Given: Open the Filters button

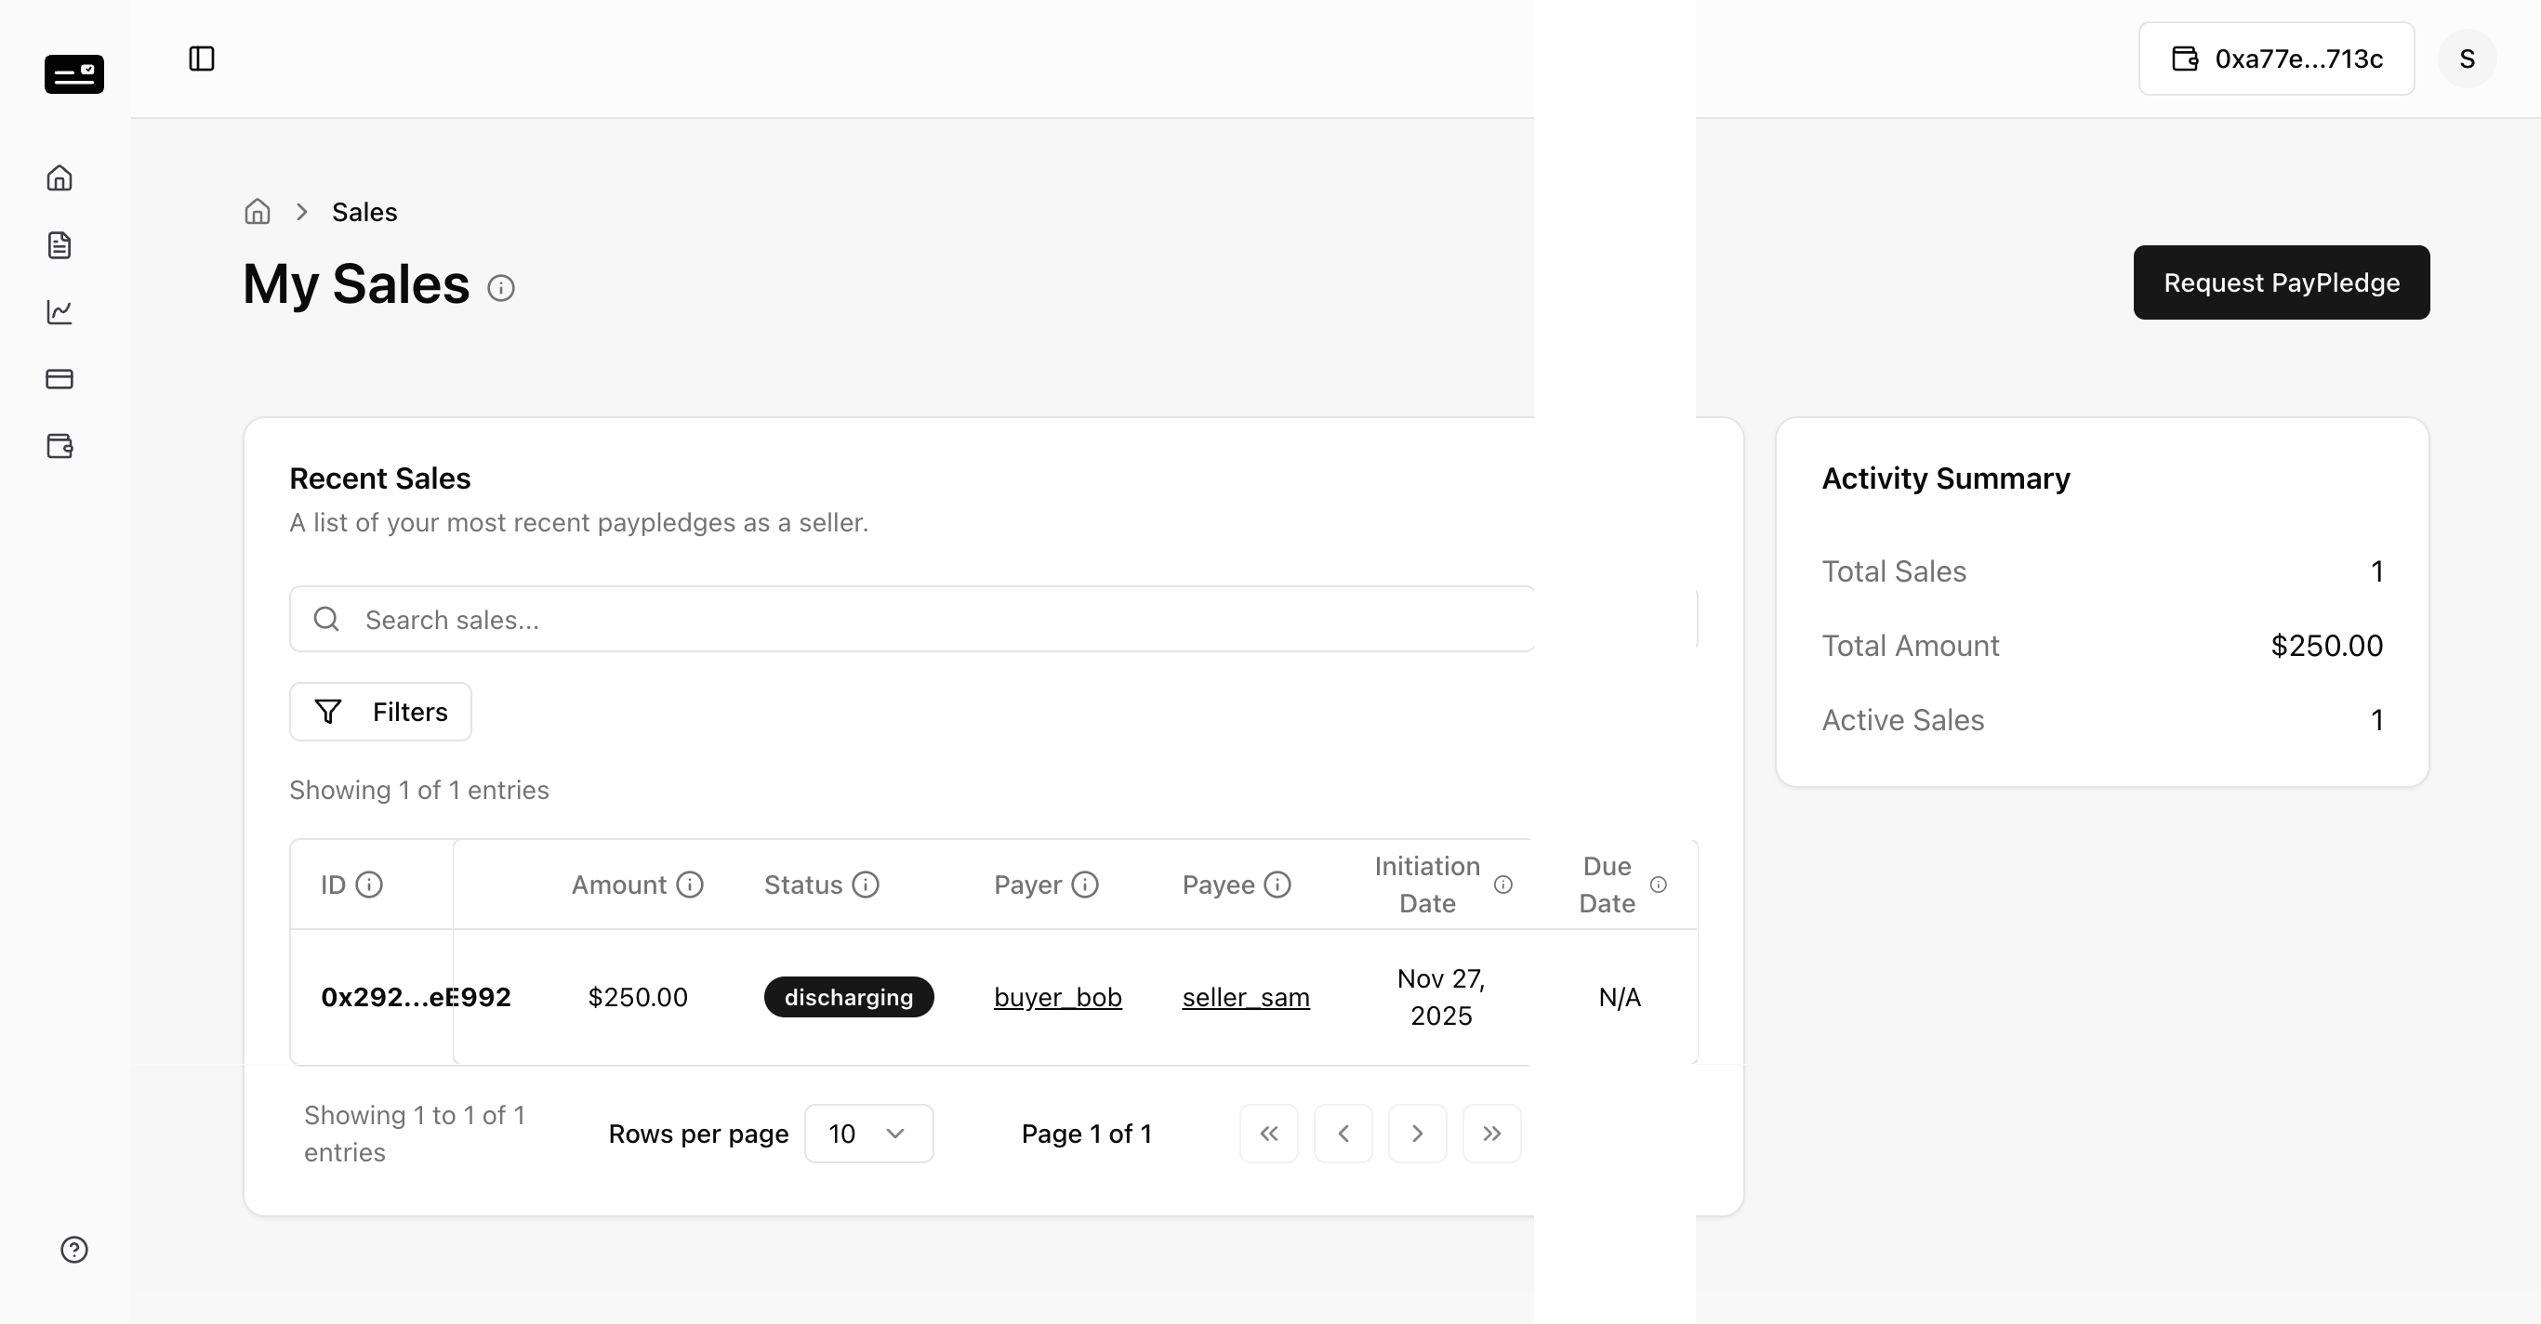Looking at the screenshot, I should [381, 712].
